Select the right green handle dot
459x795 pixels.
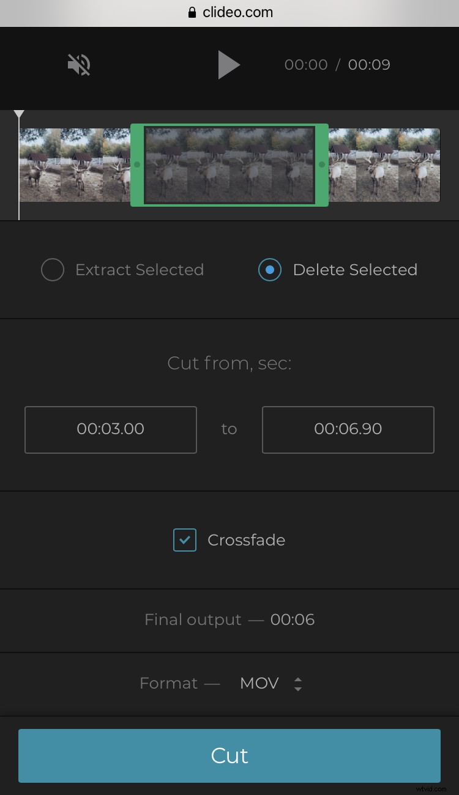322,164
